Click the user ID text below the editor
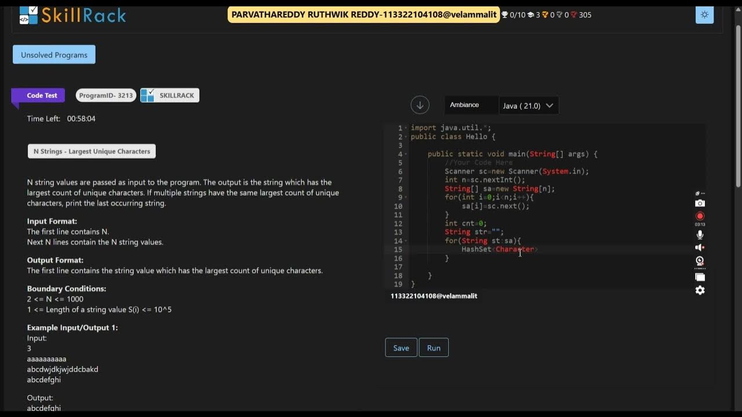The width and height of the screenshot is (742, 417). click(x=434, y=296)
